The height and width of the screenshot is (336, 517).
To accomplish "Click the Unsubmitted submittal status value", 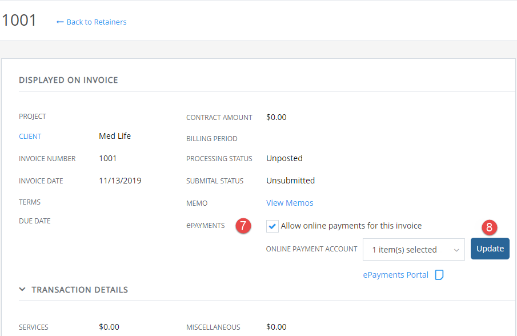I will point(290,181).
